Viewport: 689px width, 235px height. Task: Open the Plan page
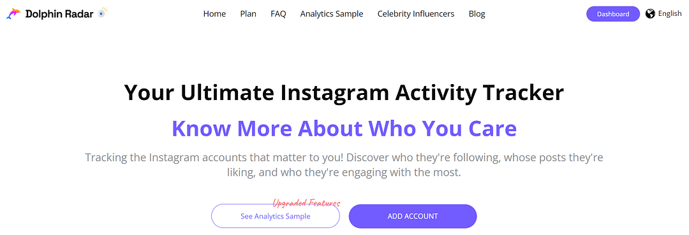[x=248, y=13]
